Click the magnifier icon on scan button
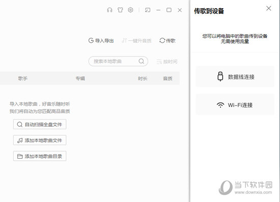 point(20,124)
